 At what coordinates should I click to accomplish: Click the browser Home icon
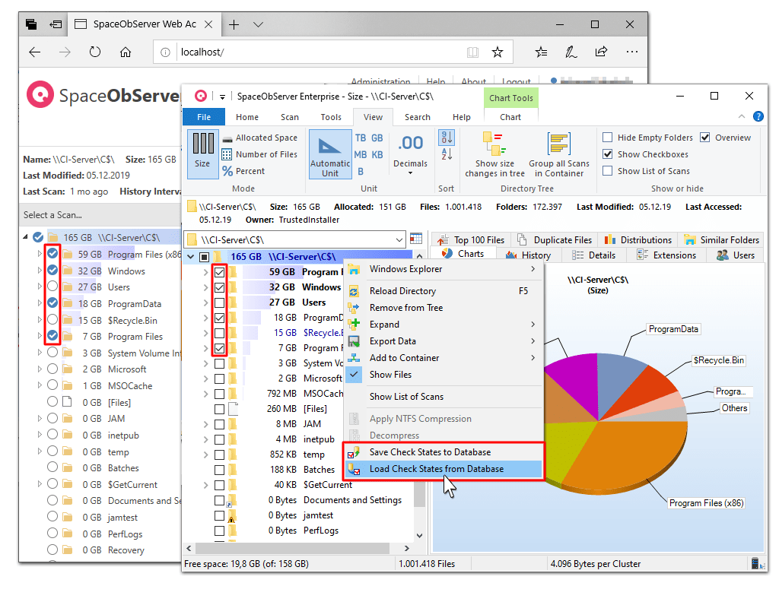tap(126, 52)
